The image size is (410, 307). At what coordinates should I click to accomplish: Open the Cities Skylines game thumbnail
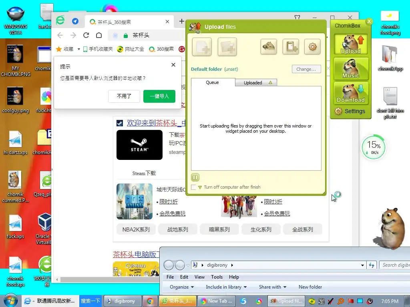(135, 201)
